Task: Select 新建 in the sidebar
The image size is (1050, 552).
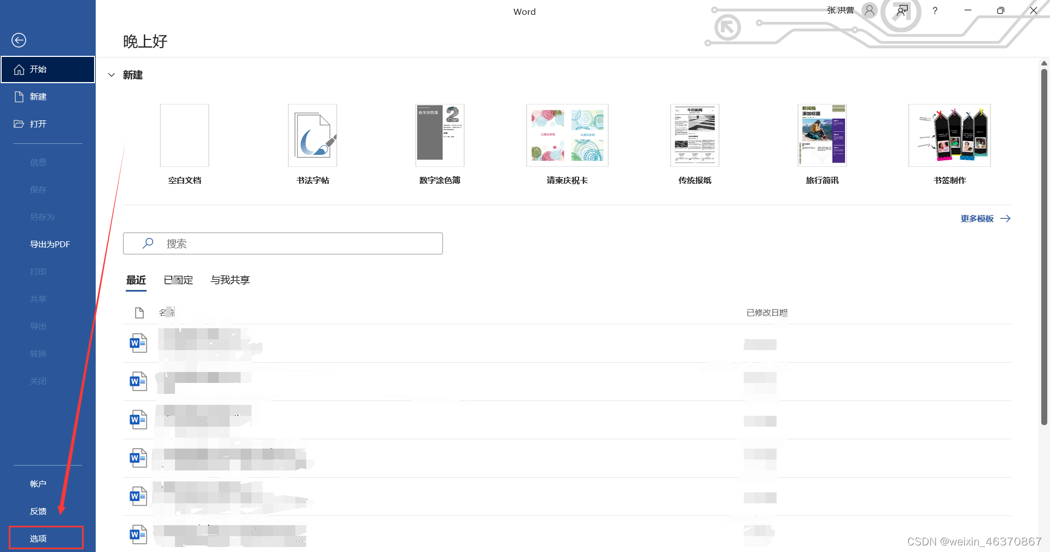Action: click(x=48, y=97)
